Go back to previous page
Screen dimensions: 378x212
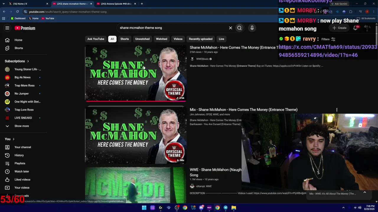4,12
